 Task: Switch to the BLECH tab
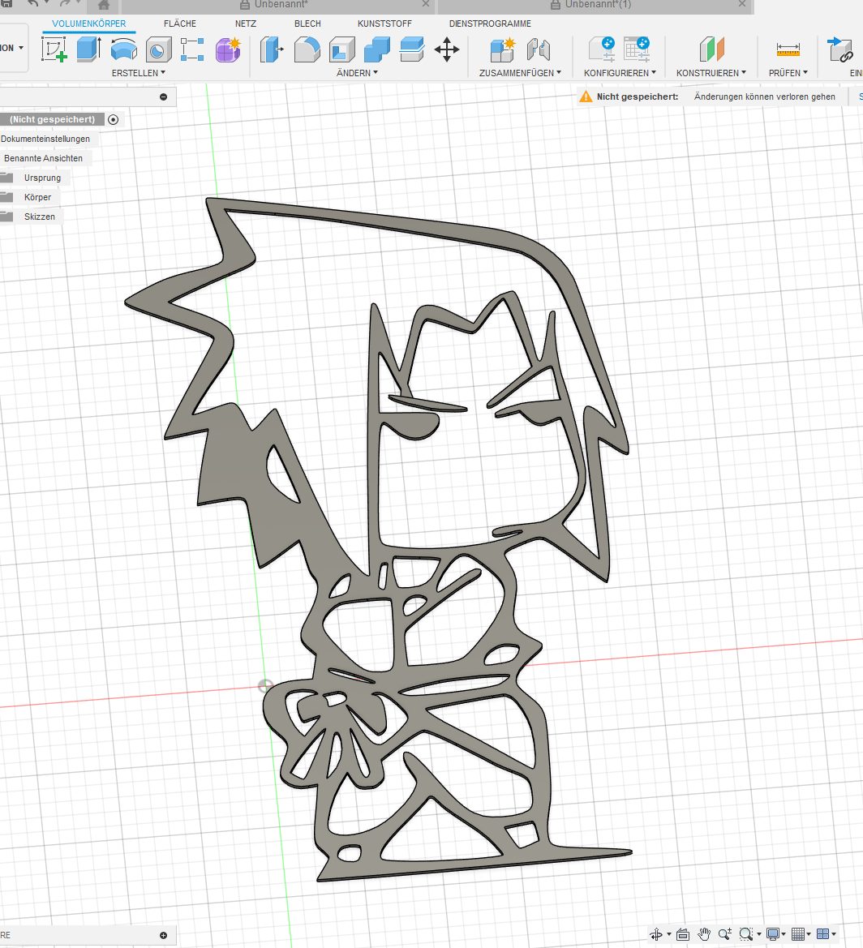pos(307,24)
